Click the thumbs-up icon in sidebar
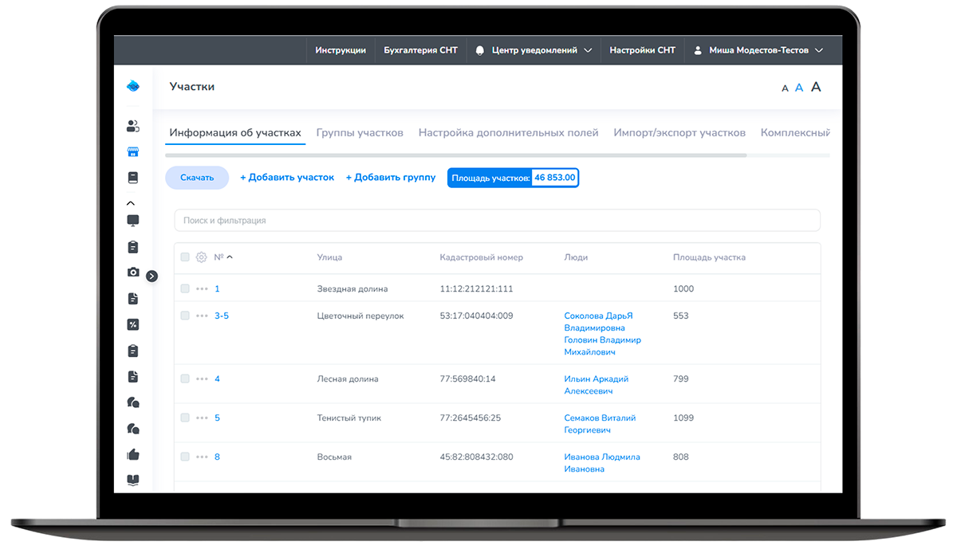 tap(133, 454)
